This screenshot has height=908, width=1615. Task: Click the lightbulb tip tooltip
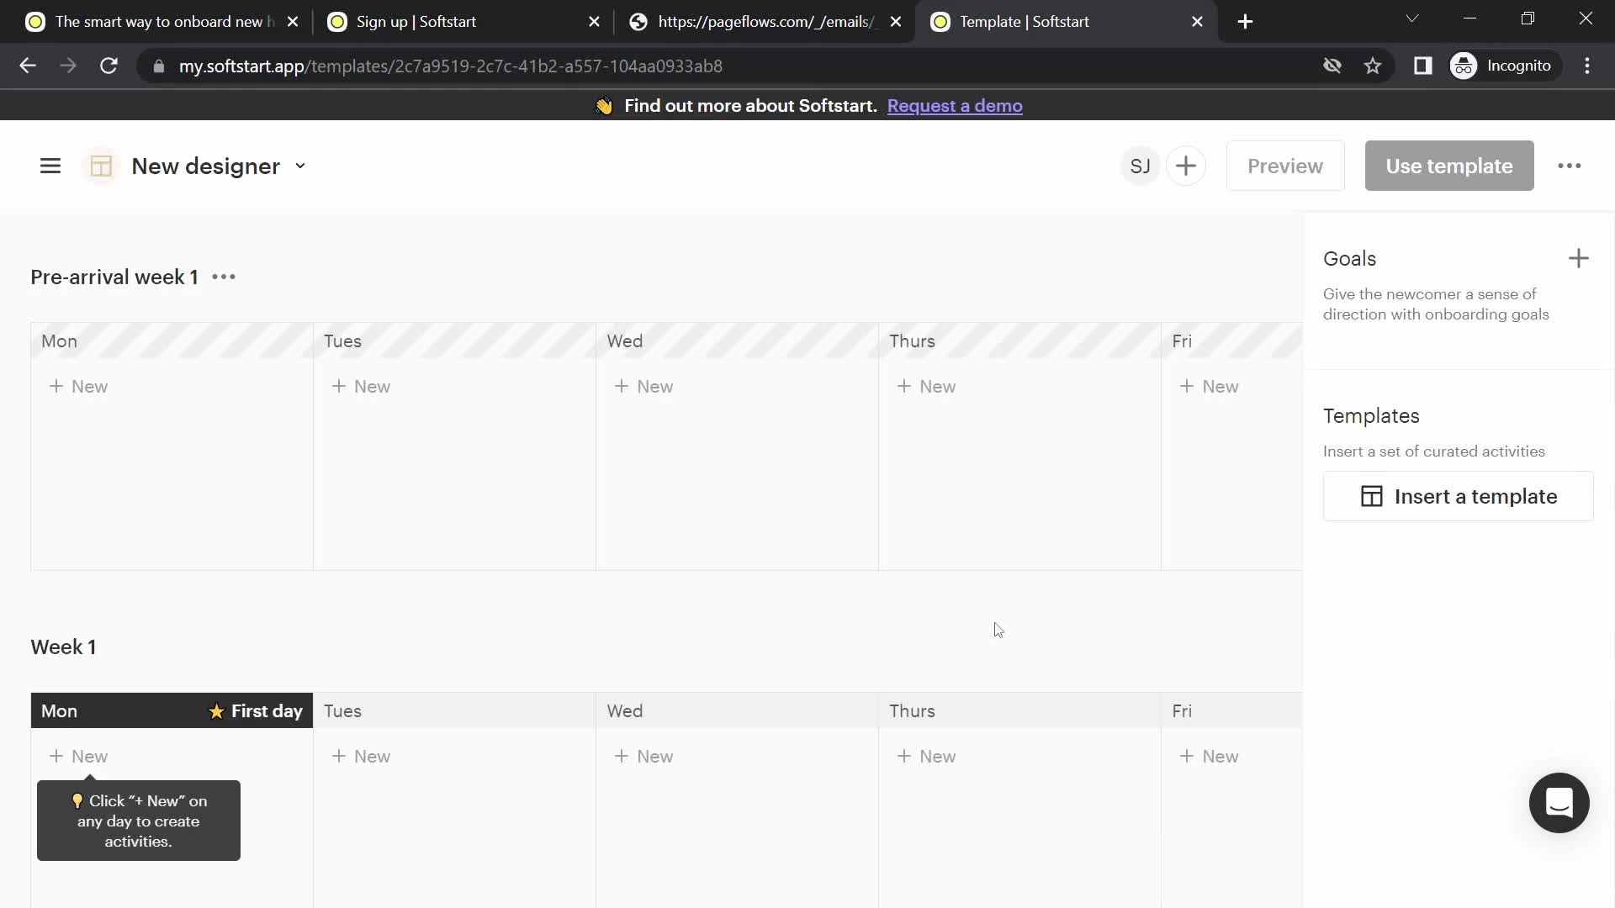139,821
